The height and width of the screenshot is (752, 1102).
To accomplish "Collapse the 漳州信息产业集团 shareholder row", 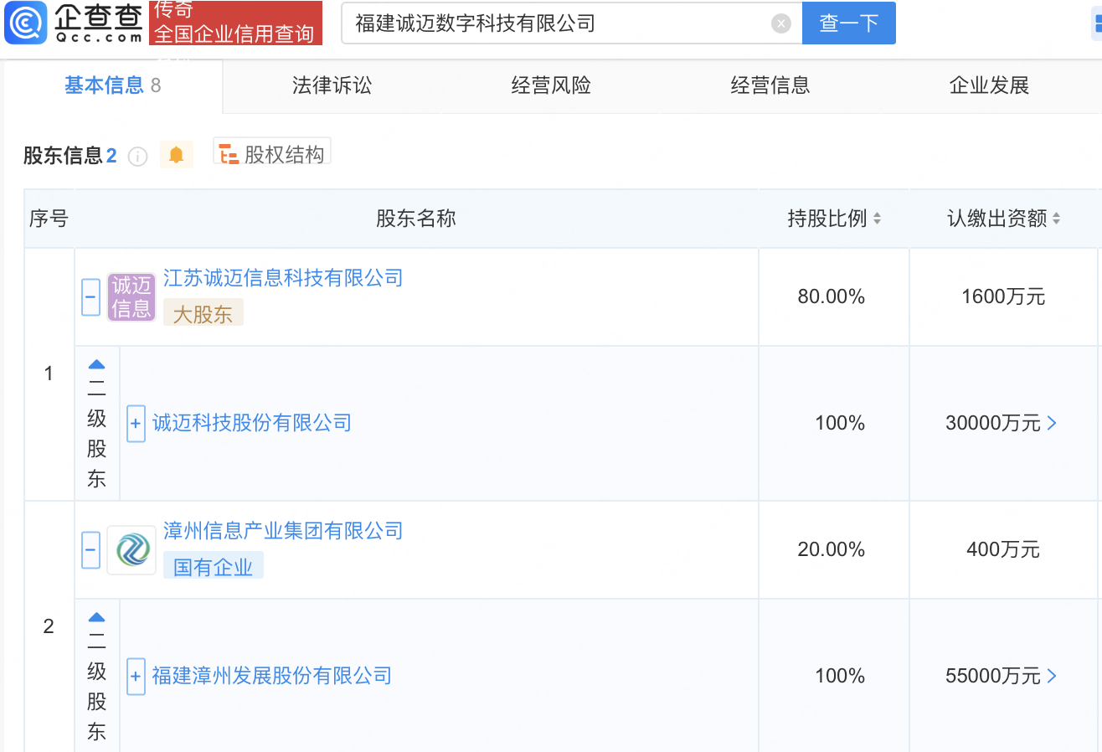I will pyautogui.click(x=91, y=550).
